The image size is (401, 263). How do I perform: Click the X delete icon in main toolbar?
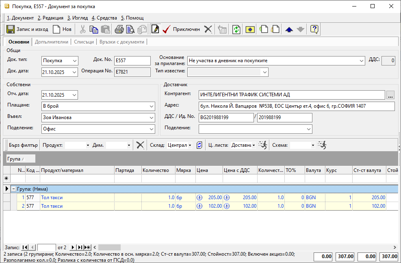pyautogui.click(x=208, y=29)
